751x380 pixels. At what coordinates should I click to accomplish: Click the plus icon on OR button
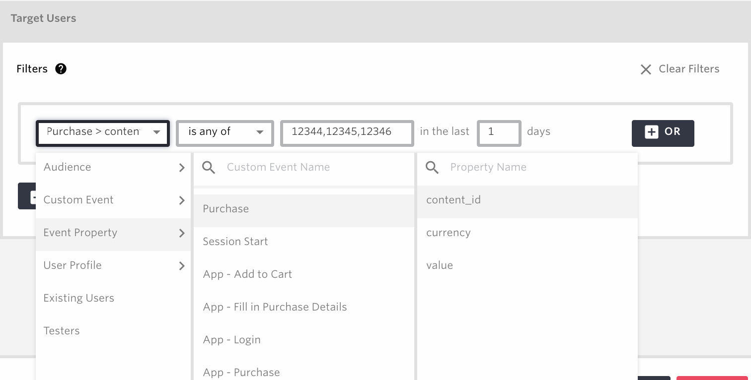651,132
